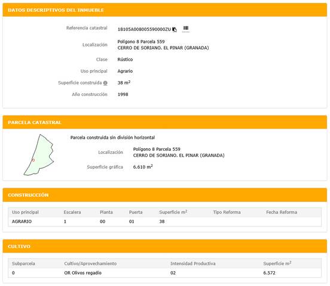Click the Agrario main use value
This screenshot has width=330, height=286.
[x=125, y=71]
